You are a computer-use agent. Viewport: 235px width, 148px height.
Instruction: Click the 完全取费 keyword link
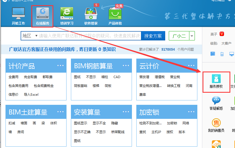coord(31,77)
